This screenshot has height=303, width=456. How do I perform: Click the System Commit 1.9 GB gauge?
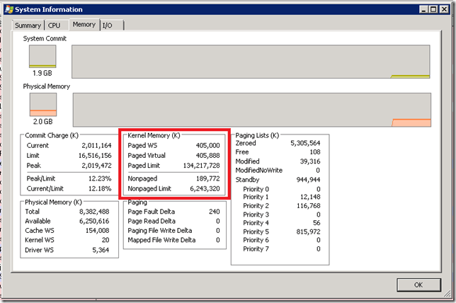(42, 57)
